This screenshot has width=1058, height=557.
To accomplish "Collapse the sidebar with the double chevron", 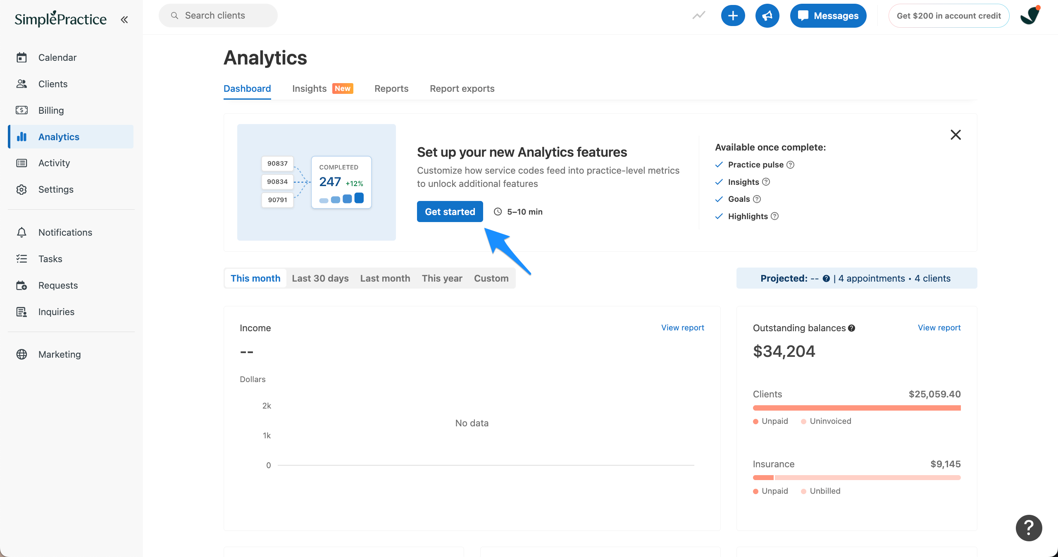I will [x=124, y=19].
